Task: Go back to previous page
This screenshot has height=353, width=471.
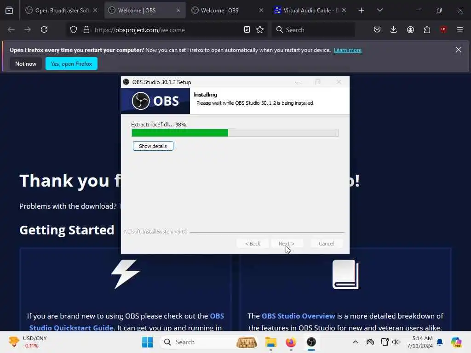Action: point(11,29)
